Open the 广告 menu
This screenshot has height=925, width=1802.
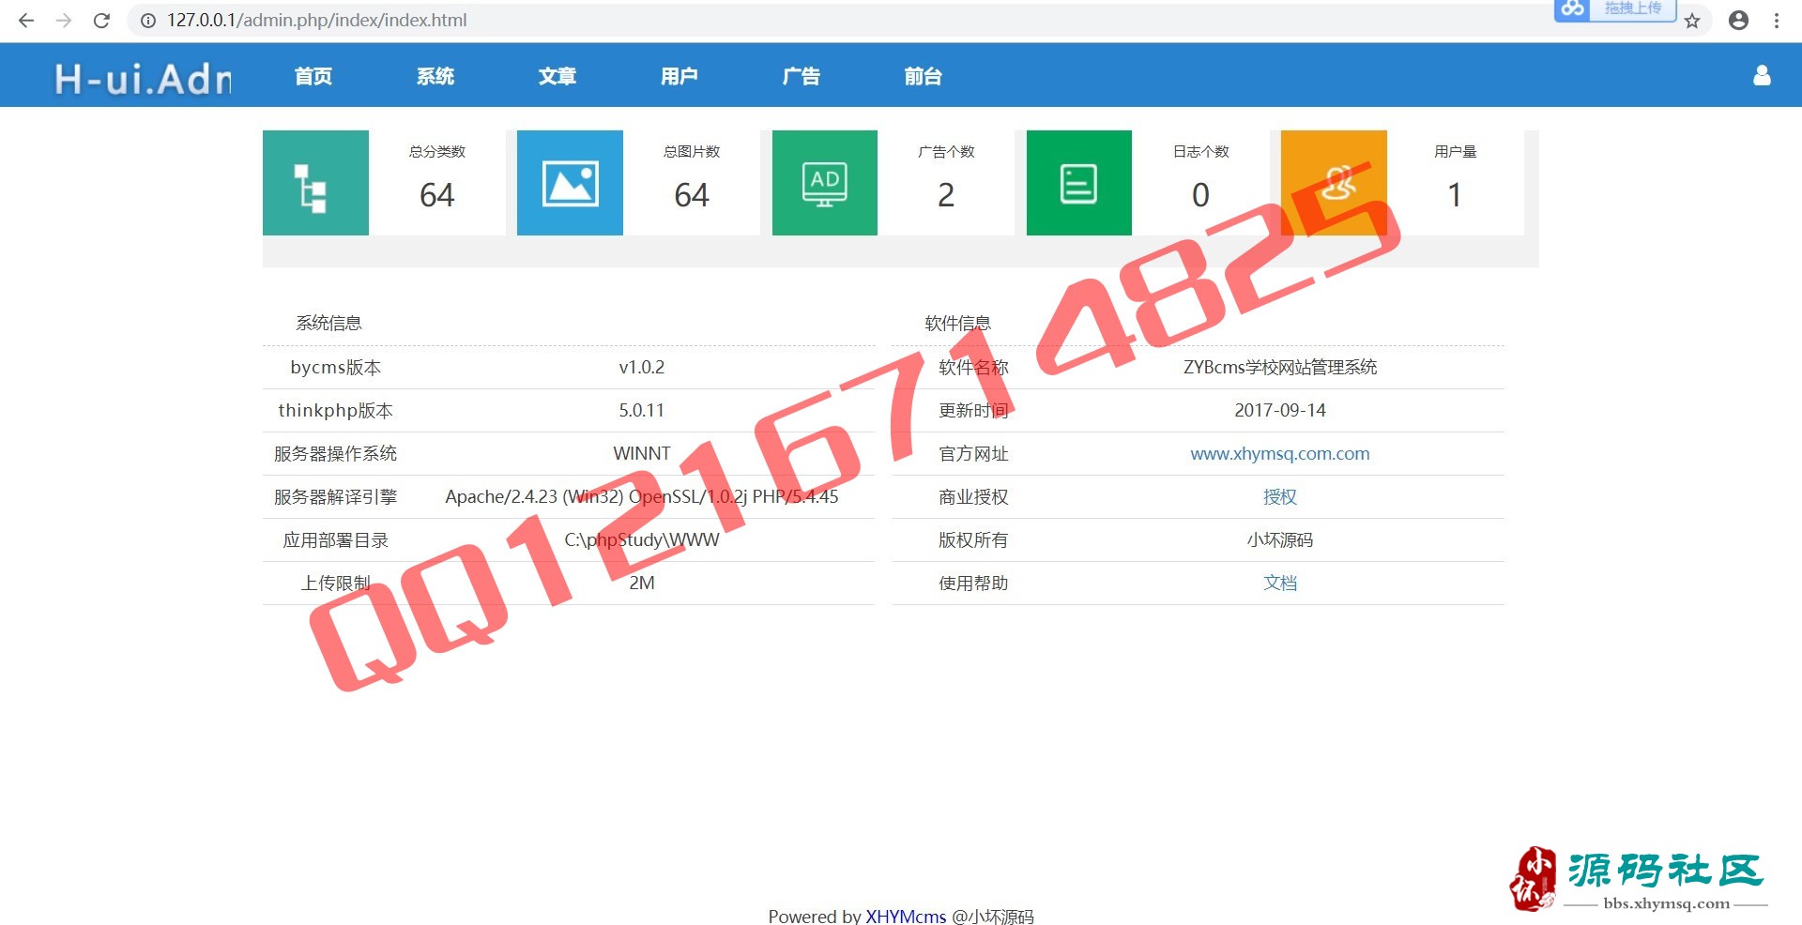[x=802, y=76]
